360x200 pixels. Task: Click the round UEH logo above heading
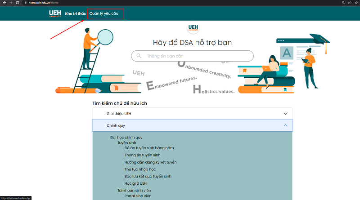(x=193, y=28)
